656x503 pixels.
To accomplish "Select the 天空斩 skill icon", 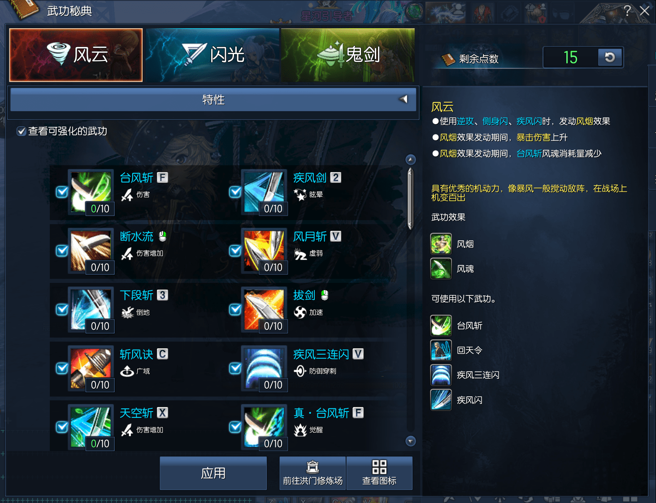I will [91, 427].
